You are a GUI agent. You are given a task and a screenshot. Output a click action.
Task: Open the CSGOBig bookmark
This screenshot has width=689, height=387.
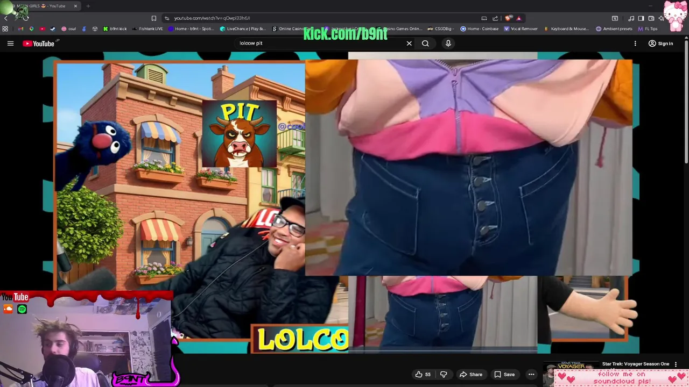[x=441, y=28]
